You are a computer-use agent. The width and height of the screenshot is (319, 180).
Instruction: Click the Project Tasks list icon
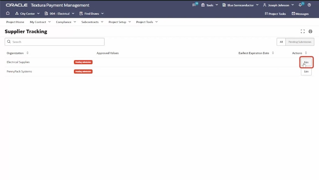[266, 13]
